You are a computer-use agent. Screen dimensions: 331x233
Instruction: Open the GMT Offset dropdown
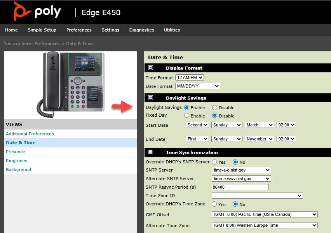point(265,214)
